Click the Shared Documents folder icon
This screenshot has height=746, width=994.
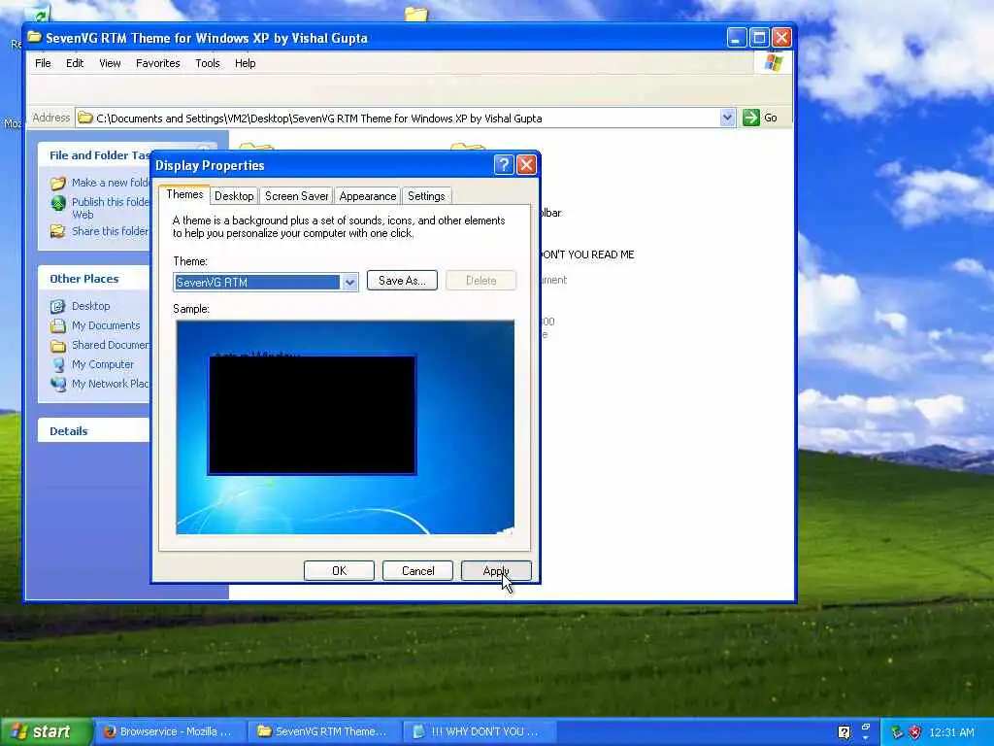(58, 346)
